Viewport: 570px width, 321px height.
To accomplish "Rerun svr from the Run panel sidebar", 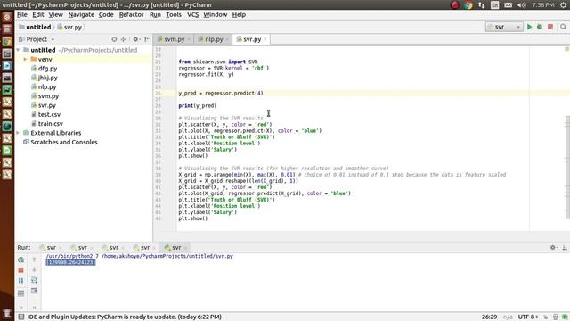I will tap(21, 259).
